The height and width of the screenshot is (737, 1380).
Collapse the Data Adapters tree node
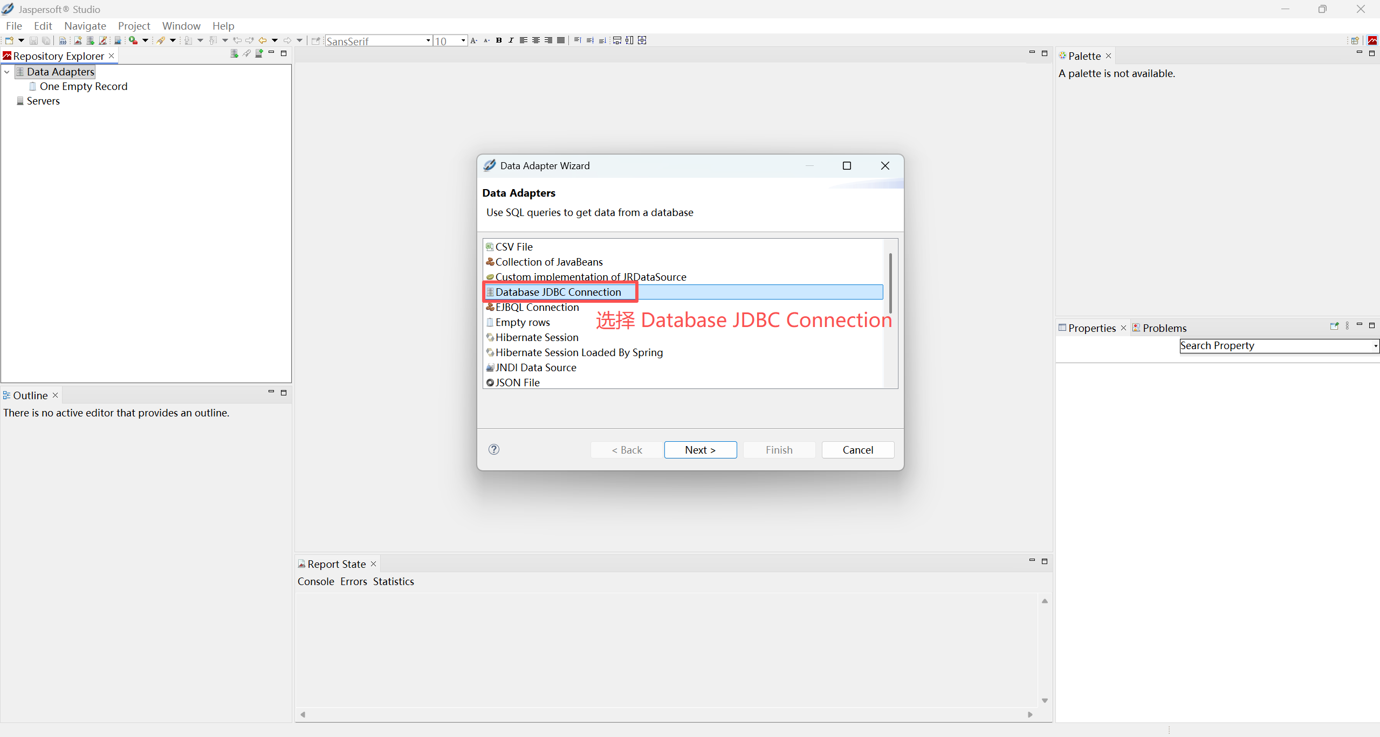coord(7,72)
